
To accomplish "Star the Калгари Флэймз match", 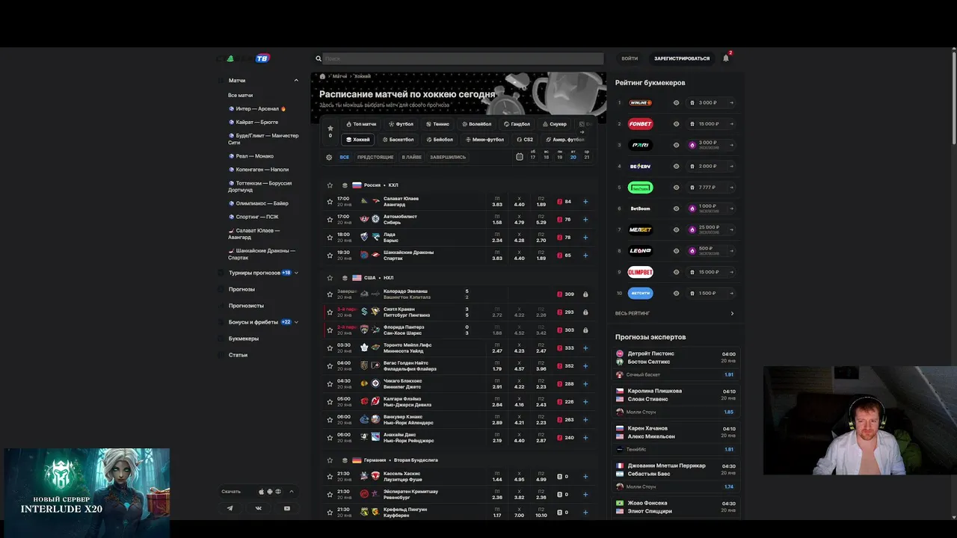I will (330, 402).
